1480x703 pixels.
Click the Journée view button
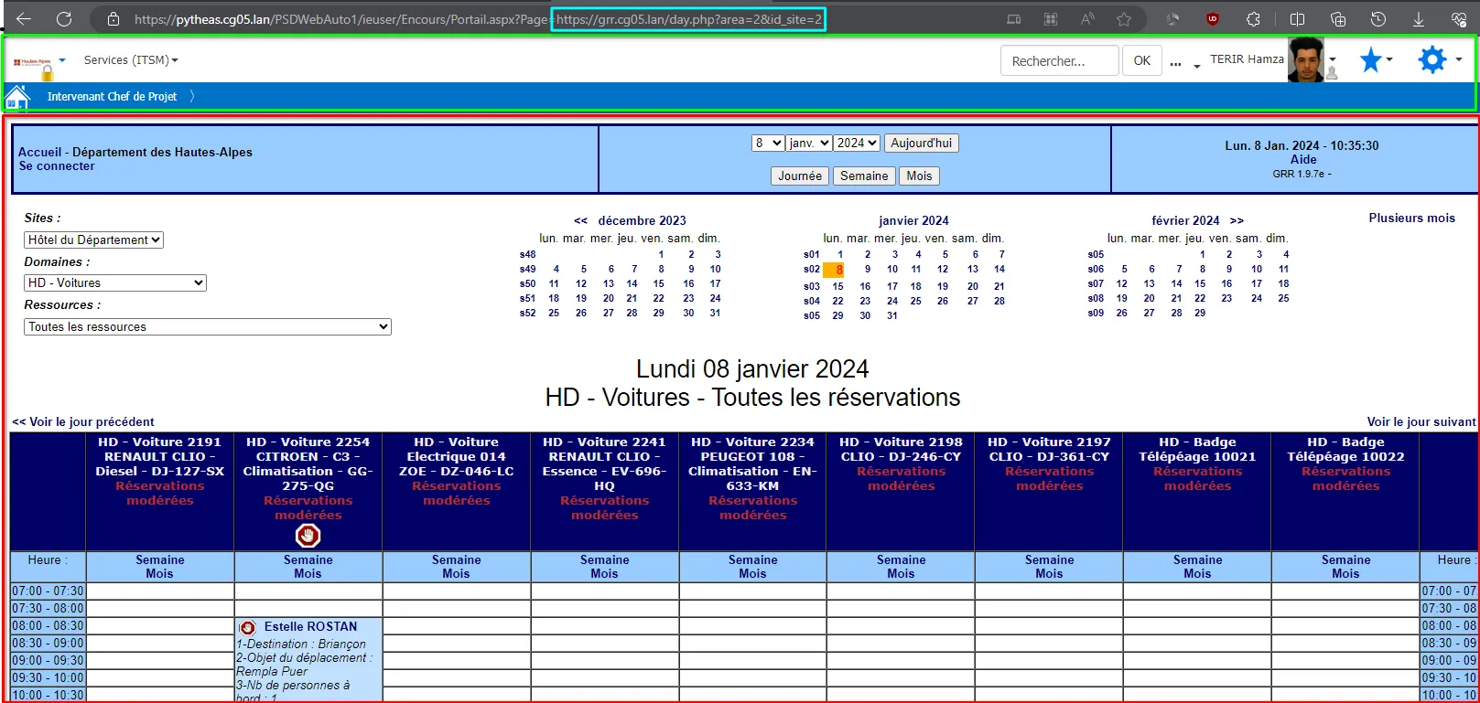[x=800, y=176]
